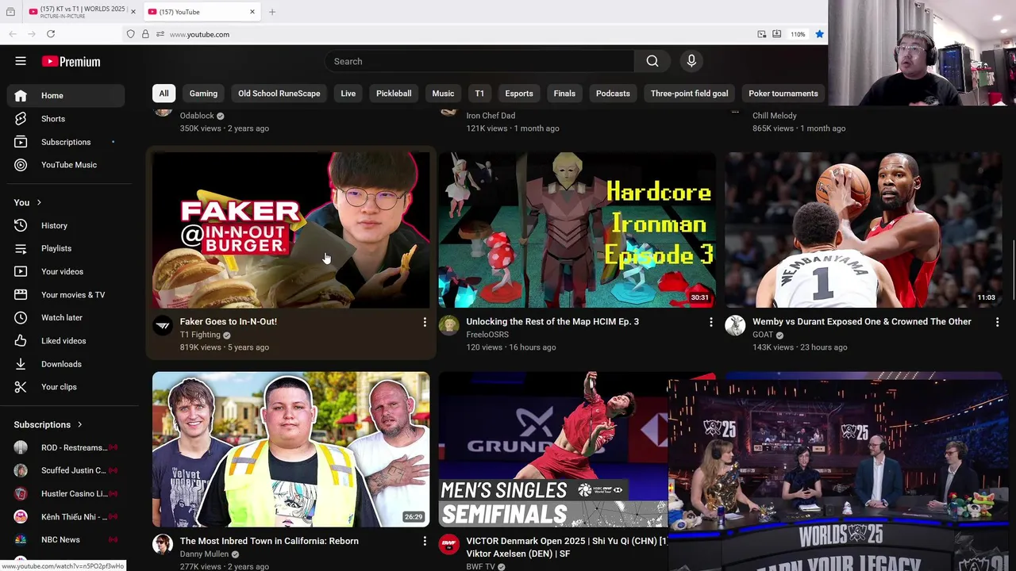Activate voice search microphone
Image resolution: width=1016 pixels, height=571 pixels.
coord(691,61)
